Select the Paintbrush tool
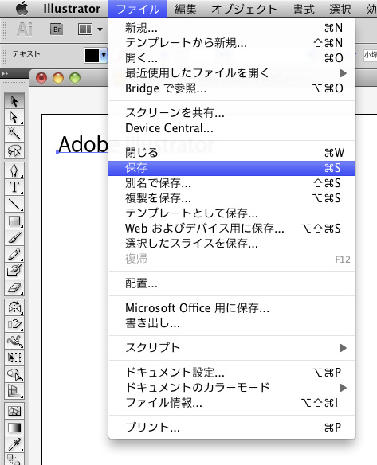This screenshot has height=465, width=377. pyautogui.click(x=14, y=237)
